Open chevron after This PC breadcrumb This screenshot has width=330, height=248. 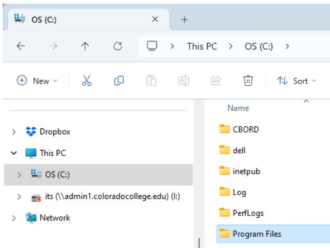230,46
